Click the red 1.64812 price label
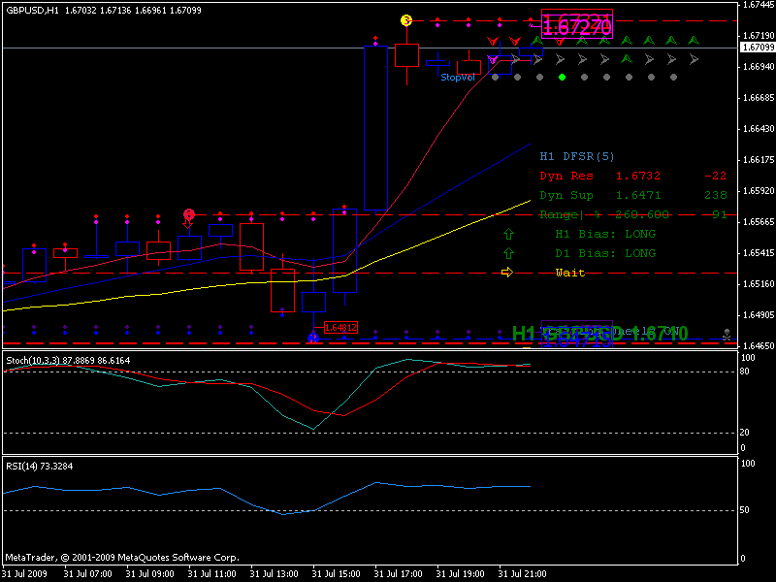The height and width of the screenshot is (582, 776). (340, 328)
